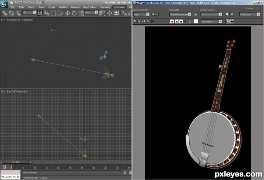Click the Save File floppy icon
264x180 pixels.
(x=21, y=2)
